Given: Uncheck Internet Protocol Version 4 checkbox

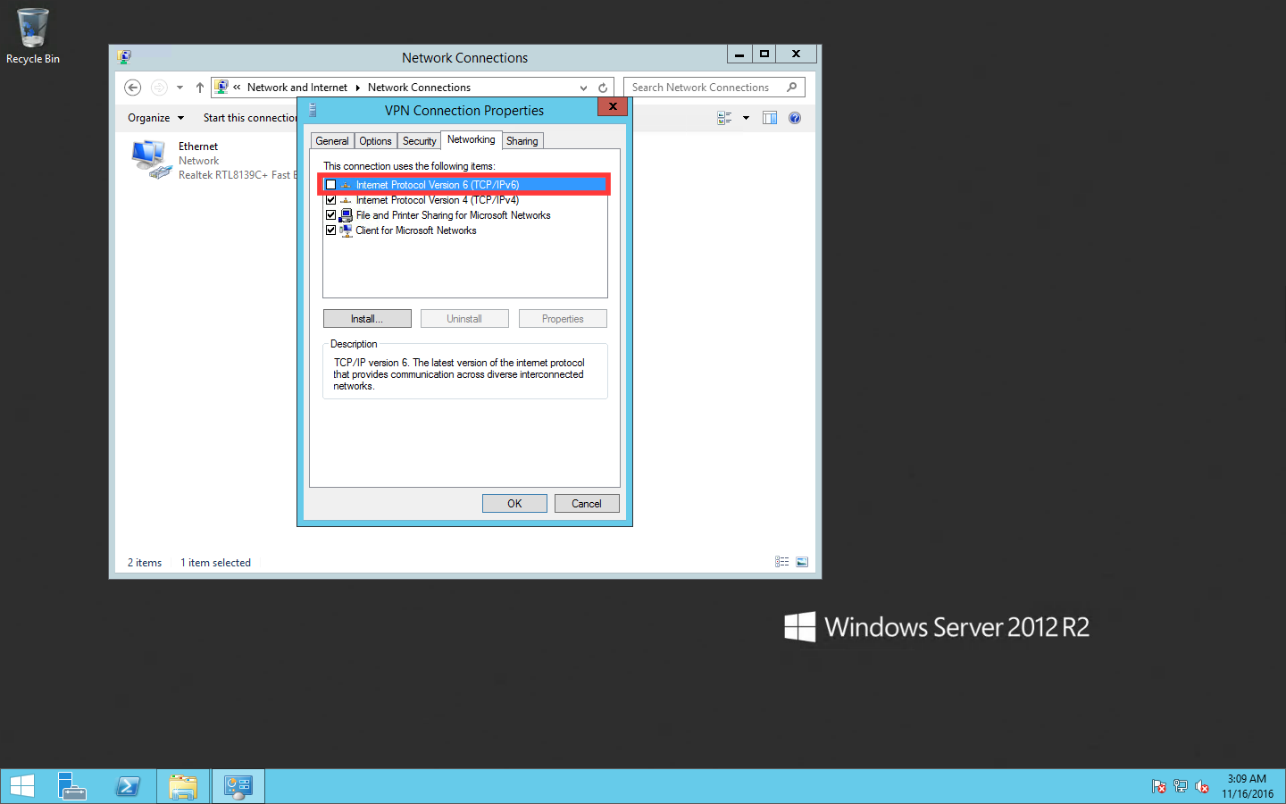Looking at the screenshot, I should point(331,200).
